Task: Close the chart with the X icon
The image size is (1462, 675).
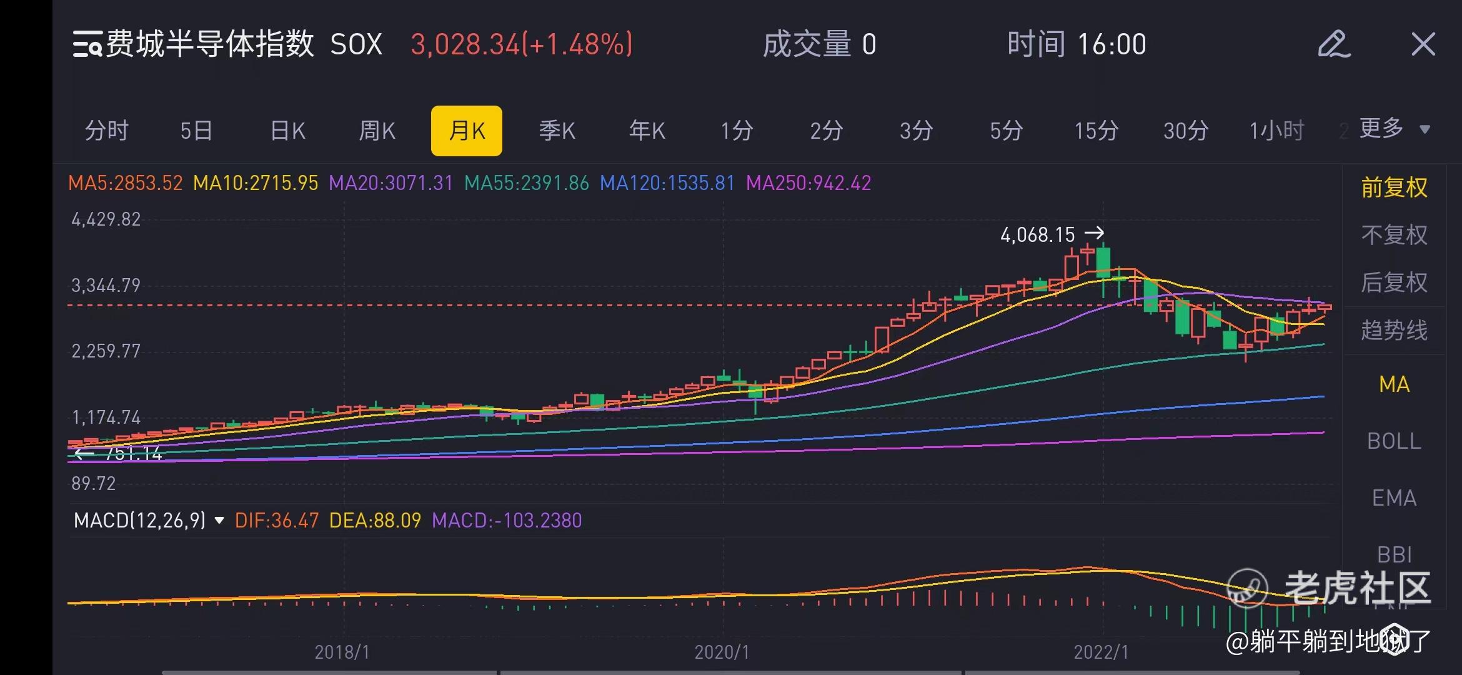Action: tap(1423, 44)
